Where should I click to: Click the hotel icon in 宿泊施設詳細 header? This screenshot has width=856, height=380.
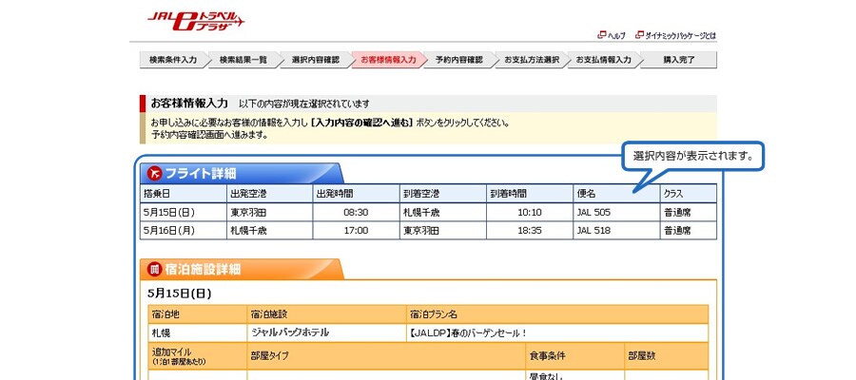tap(152, 270)
